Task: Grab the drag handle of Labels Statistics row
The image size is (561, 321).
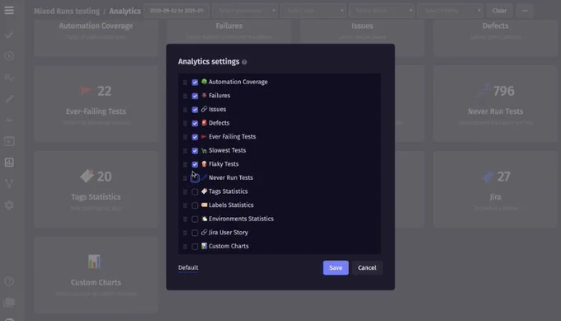Action: pos(185,205)
